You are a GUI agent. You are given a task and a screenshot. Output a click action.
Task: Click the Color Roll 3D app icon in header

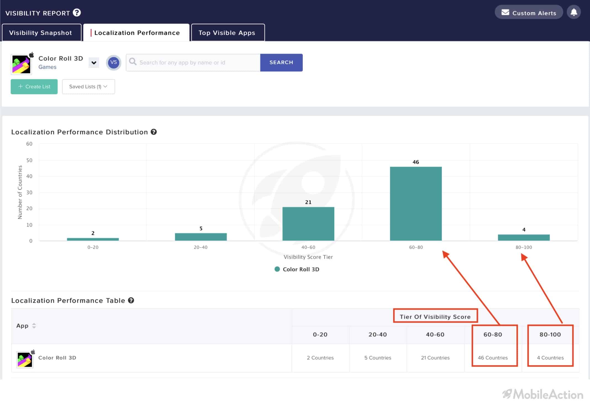pos(21,64)
